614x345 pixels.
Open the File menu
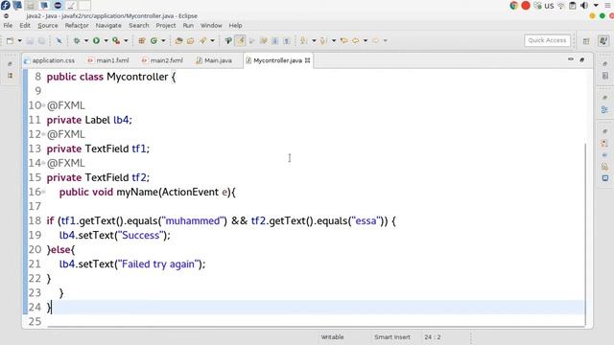click(x=8, y=26)
